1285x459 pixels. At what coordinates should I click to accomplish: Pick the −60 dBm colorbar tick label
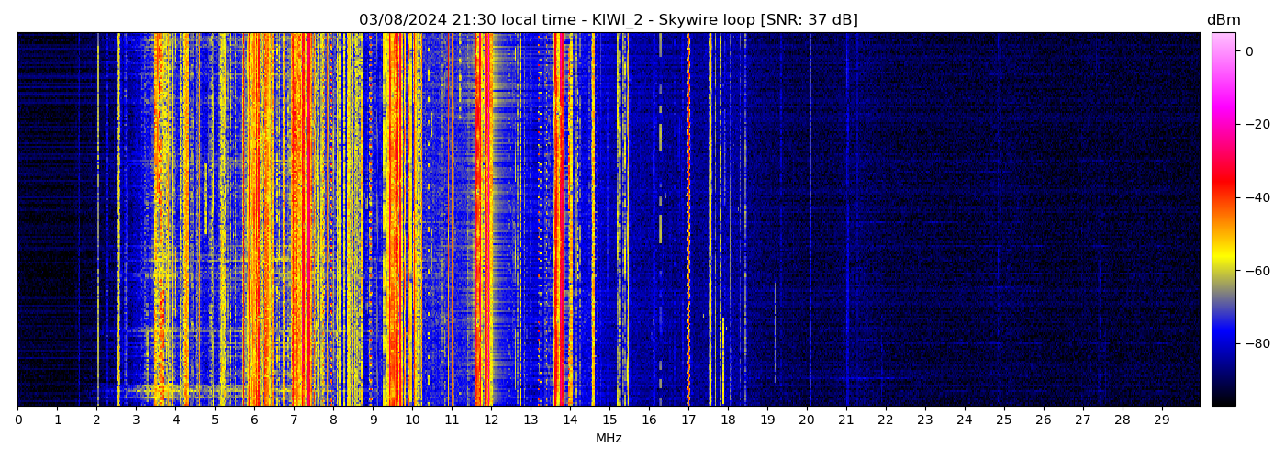click(1256, 271)
